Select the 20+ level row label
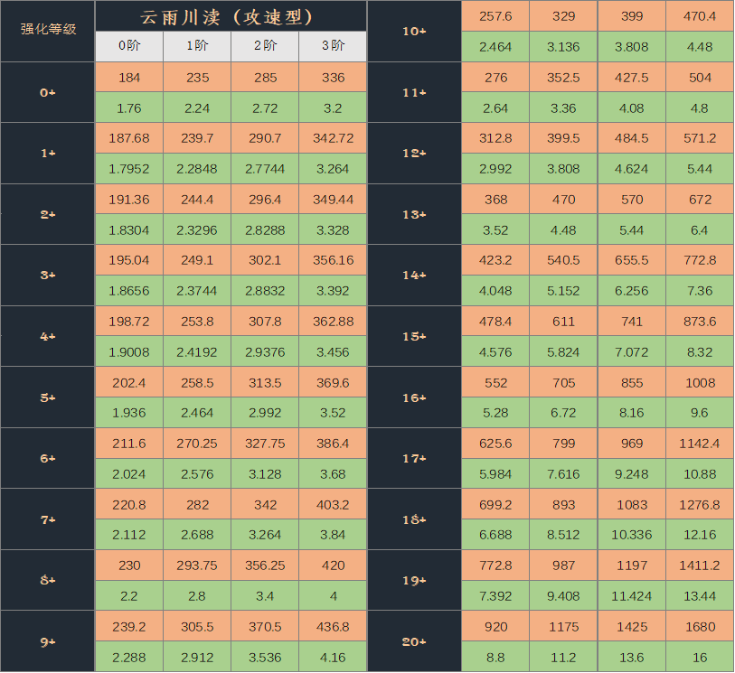 pos(414,641)
